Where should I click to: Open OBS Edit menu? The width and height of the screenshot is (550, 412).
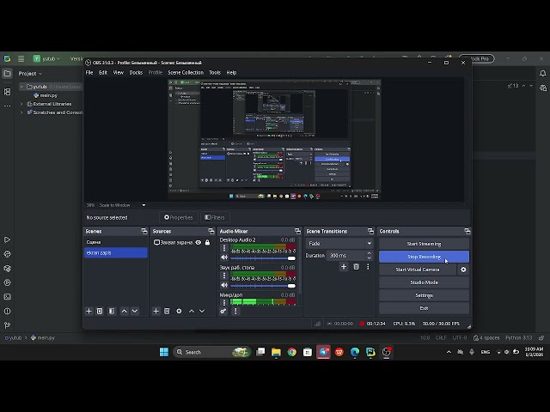click(103, 72)
